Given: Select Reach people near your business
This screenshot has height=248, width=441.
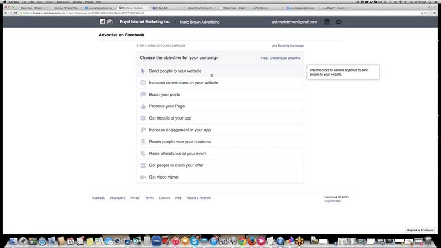Looking at the screenshot, I should coord(220,142).
